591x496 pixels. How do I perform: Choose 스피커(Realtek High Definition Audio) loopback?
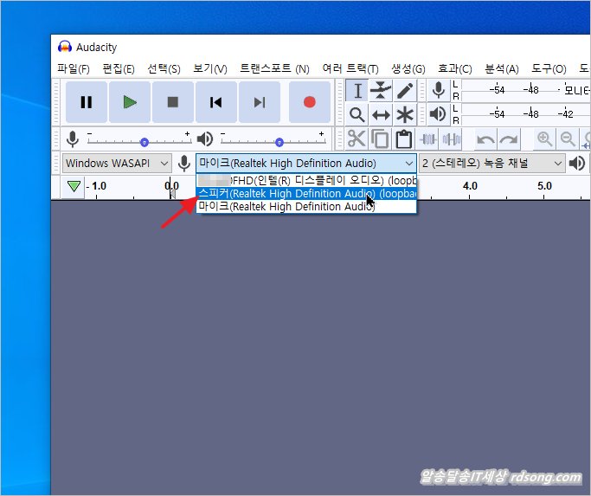[x=306, y=194]
